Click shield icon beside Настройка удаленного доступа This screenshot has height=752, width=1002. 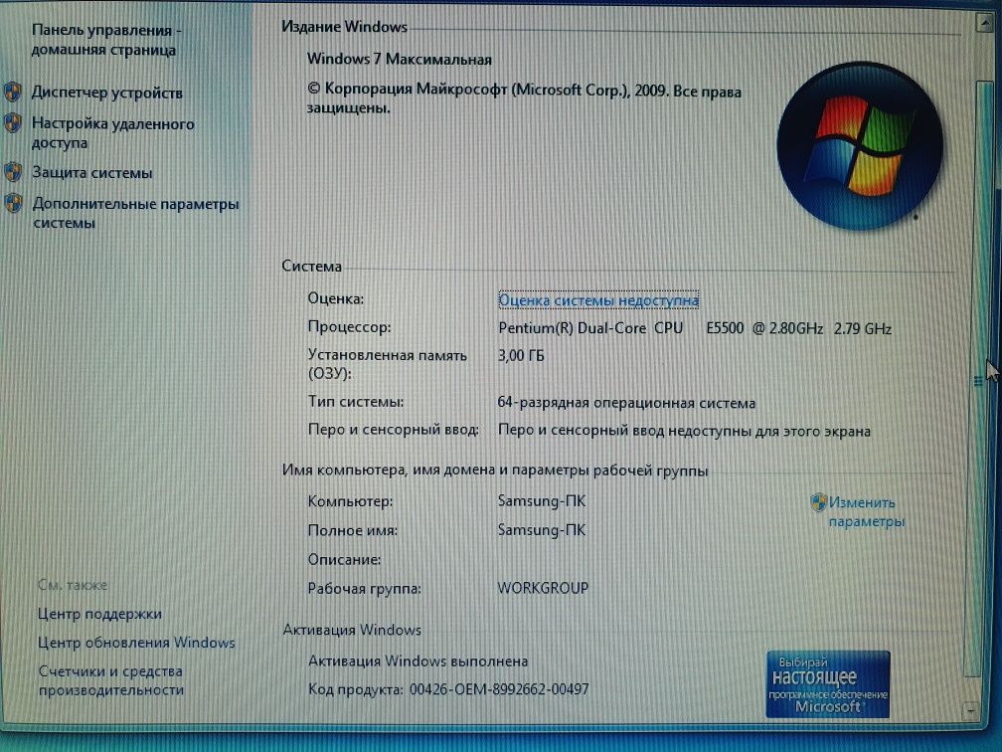(x=12, y=122)
